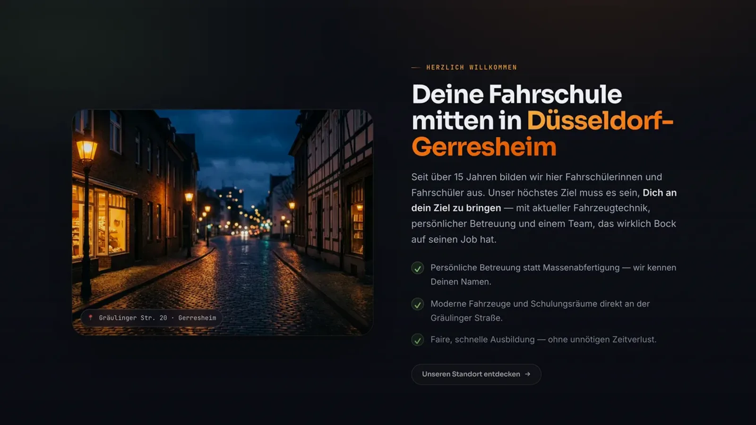Click the text Moderne Fahrzeuge und Schulungsräume
Viewport: 756px width, 425px height.
514,304
